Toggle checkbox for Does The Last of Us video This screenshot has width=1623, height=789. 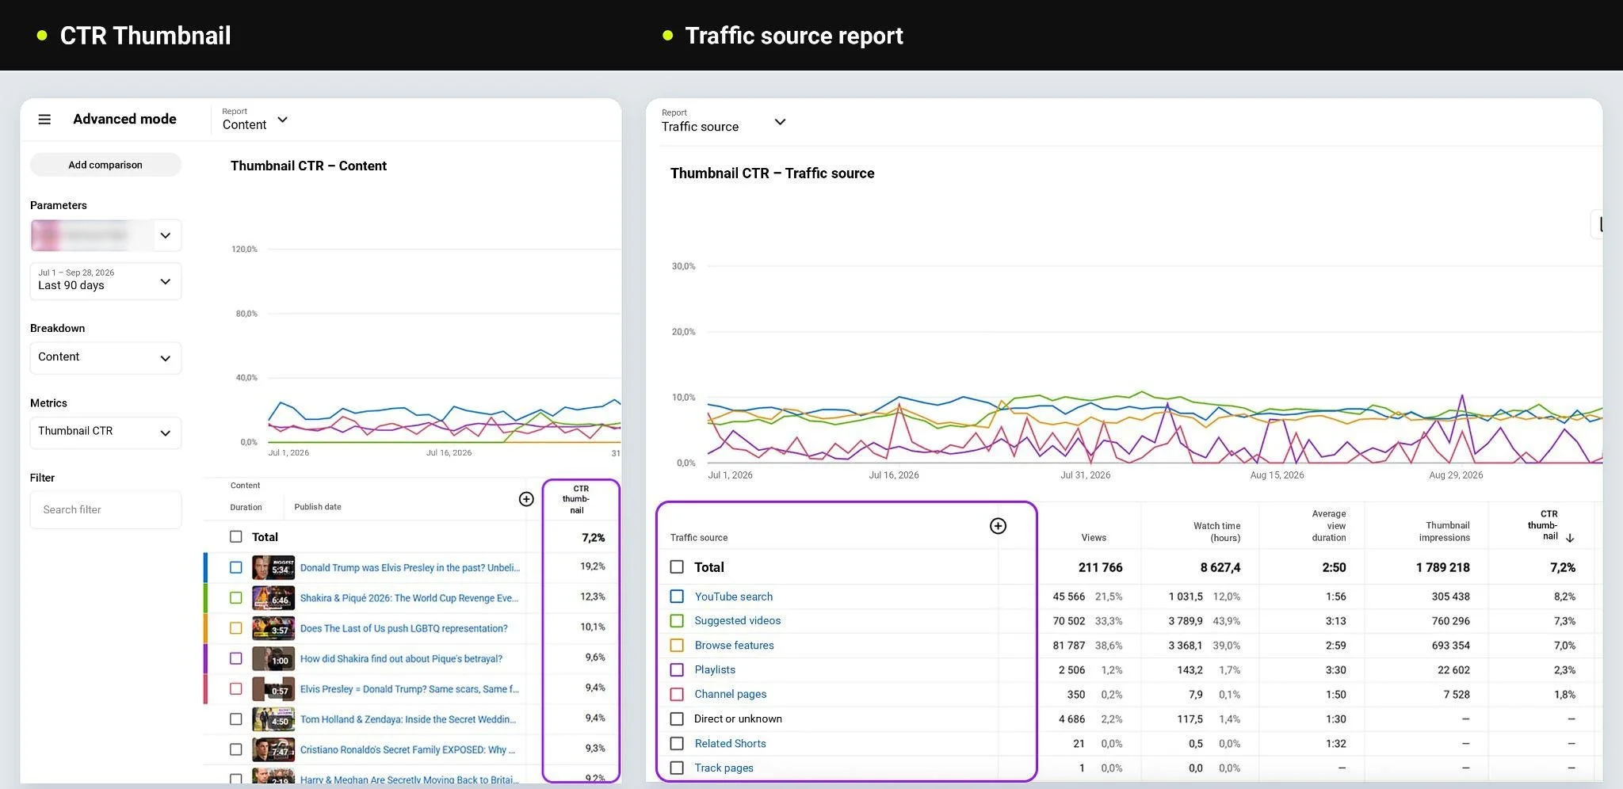[x=236, y=628]
